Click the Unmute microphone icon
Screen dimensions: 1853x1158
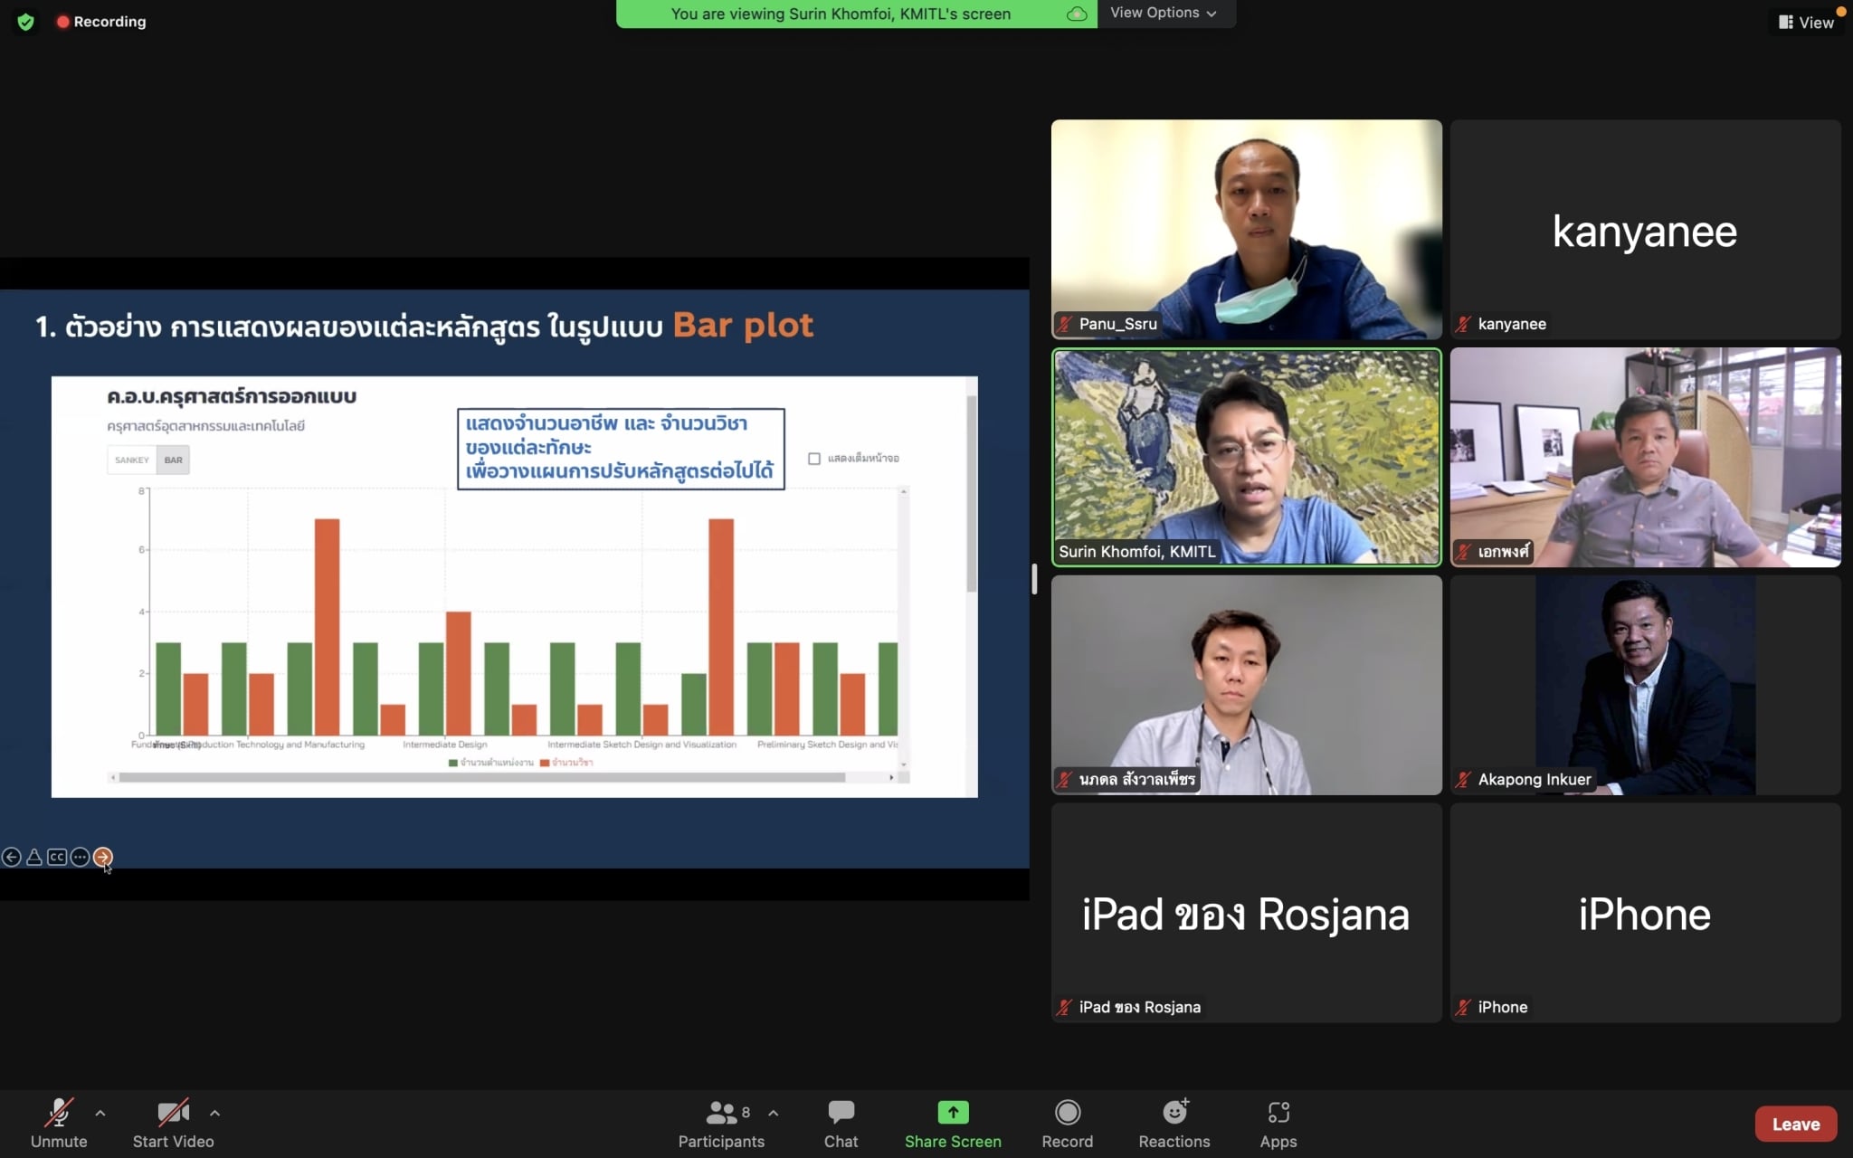60,1113
